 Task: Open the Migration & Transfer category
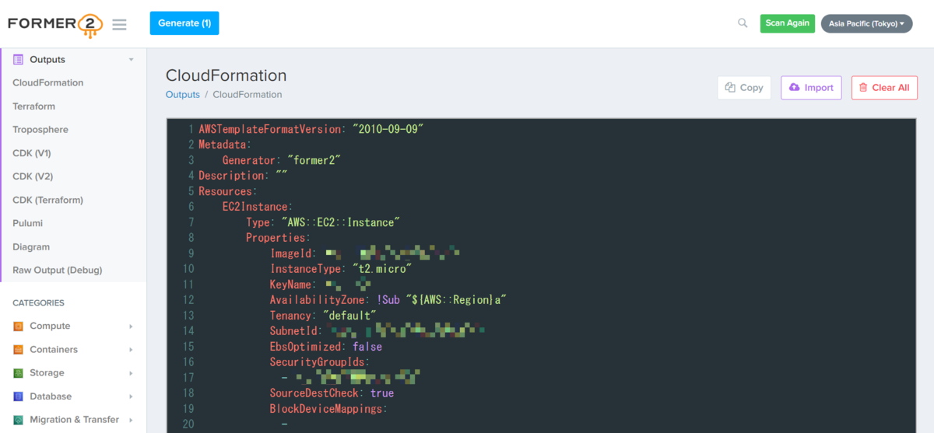(74, 420)
